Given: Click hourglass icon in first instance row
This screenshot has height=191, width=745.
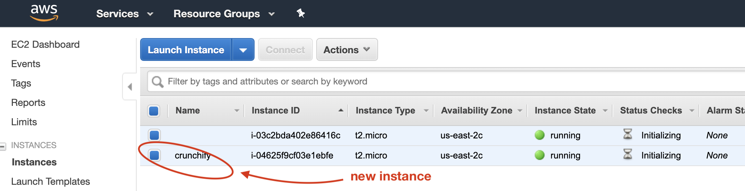Looking at the screenshot, I should coord(627,134).
